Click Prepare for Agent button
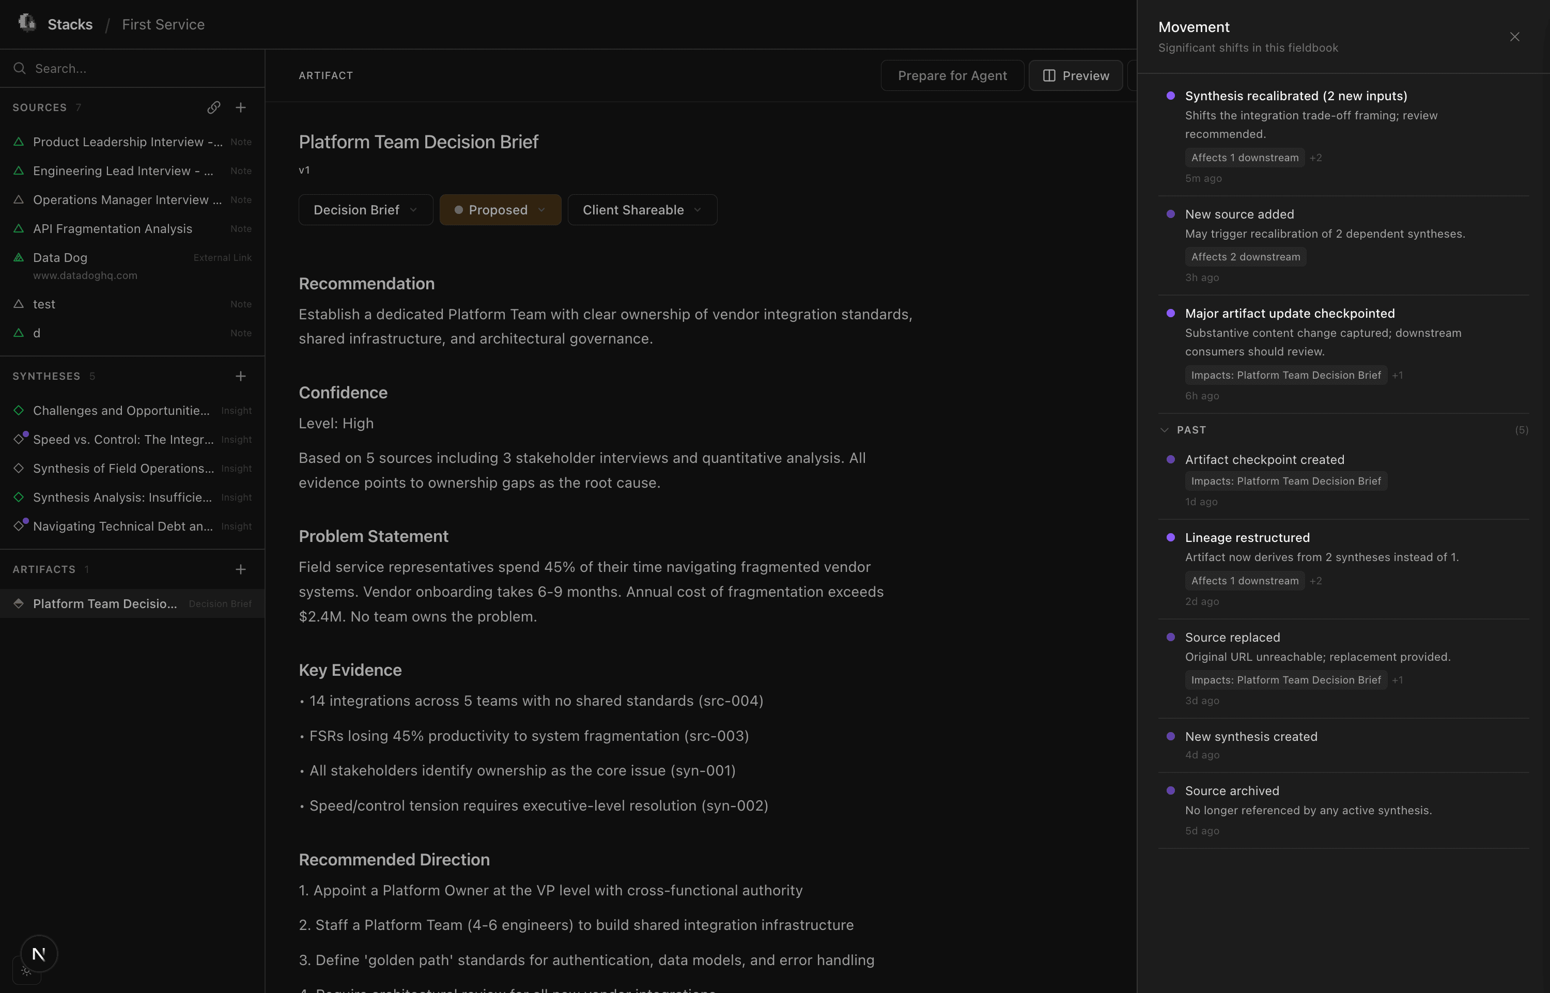 pos(952,75)
